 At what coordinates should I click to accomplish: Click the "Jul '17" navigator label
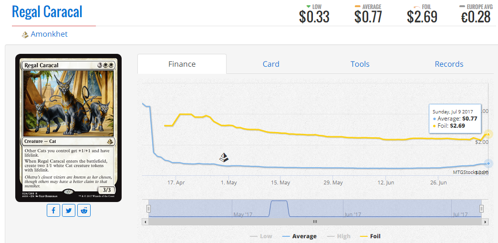point(460,215)
